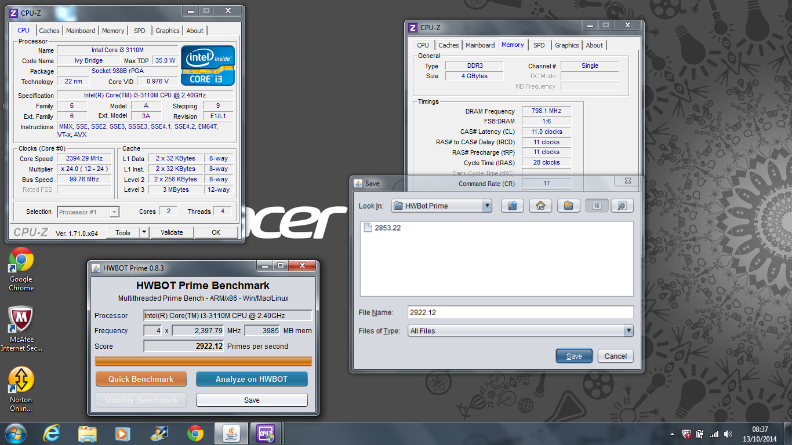Screen dimensions: 792x445
Task: Create a new folder in Save dialog
Action: pyautogui.click(x=568, y=206)
